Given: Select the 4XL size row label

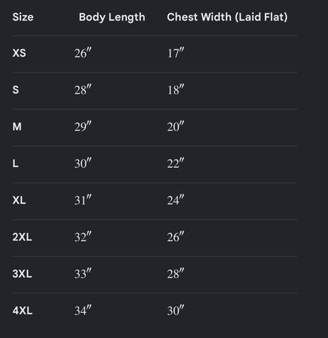Looking at the screenshot, I should point(22,310).
